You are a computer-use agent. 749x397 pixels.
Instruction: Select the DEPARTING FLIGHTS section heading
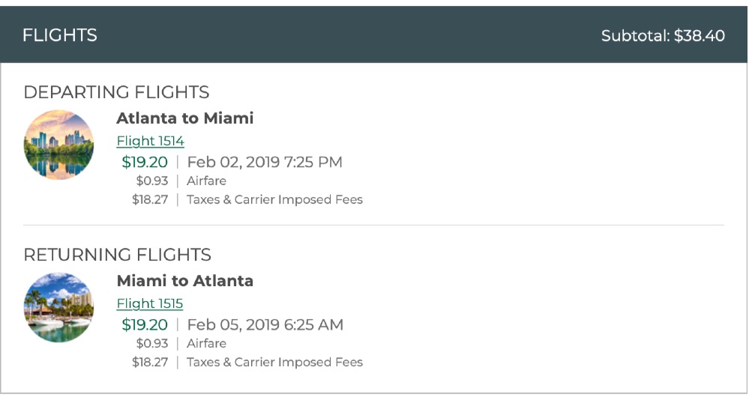116,92
